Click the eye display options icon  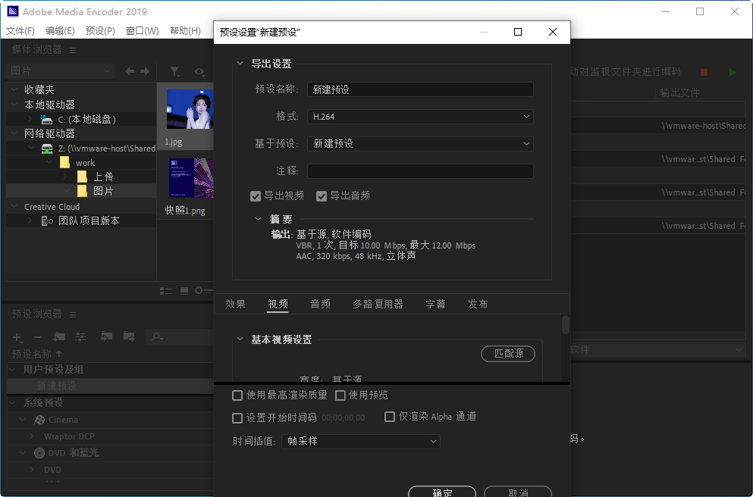tap(199, 71)
